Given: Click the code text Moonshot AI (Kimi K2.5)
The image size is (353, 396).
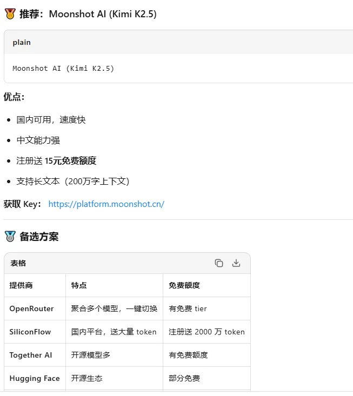Looking at the screenshot, I should coord(63,69).
